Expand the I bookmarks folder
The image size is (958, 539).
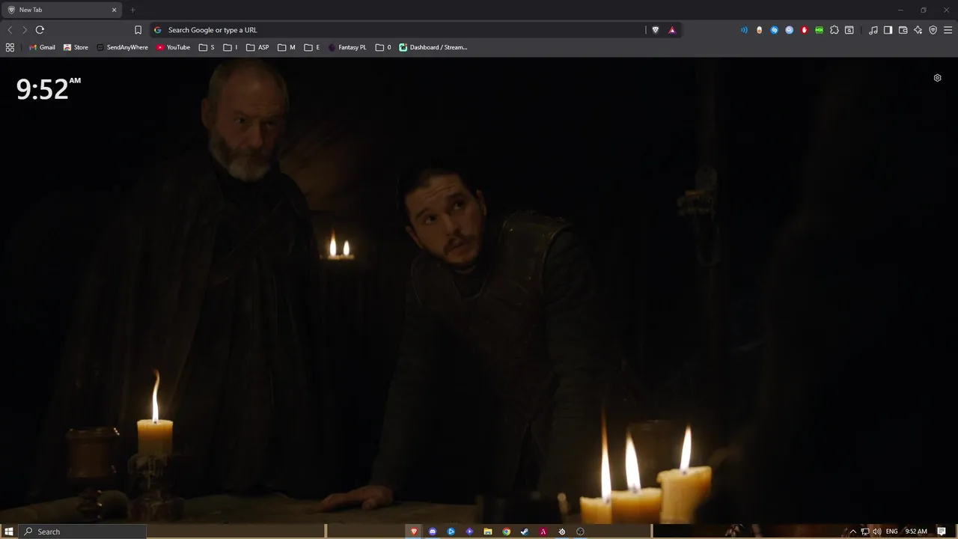point(231,47)
